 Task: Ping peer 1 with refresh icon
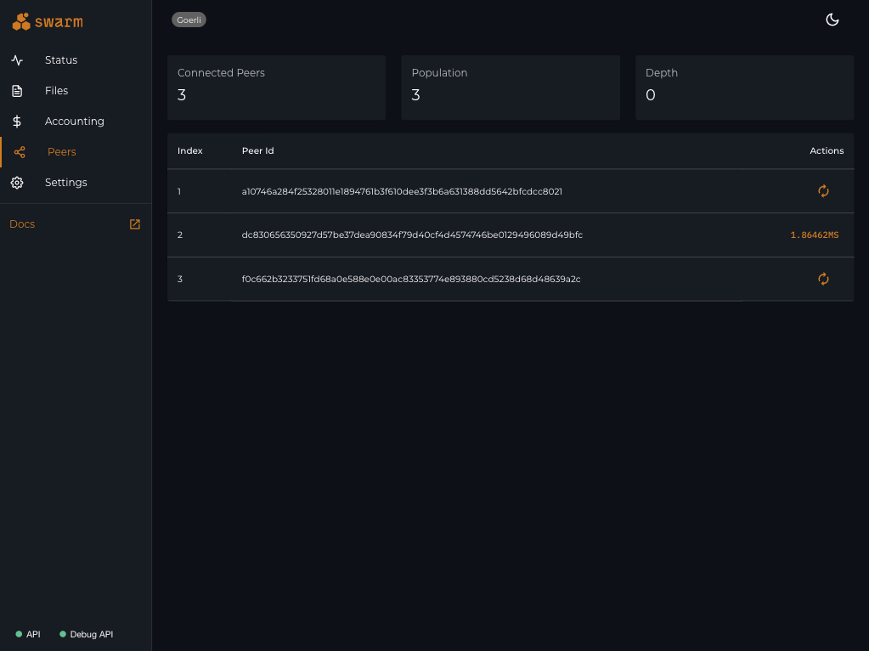823,191
